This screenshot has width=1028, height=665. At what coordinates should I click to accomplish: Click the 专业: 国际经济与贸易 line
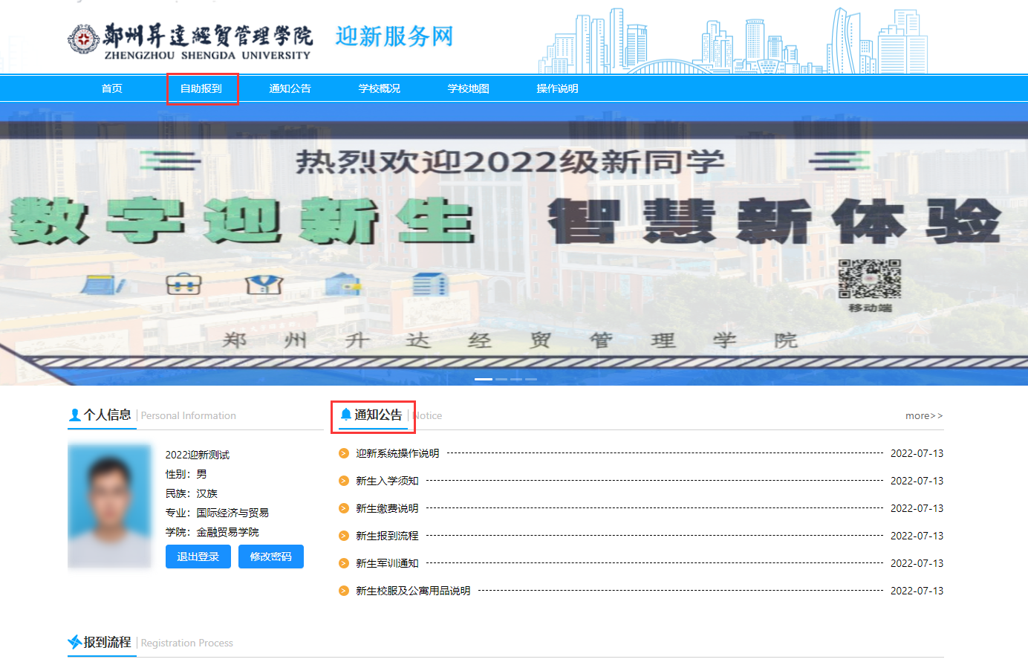217,513
